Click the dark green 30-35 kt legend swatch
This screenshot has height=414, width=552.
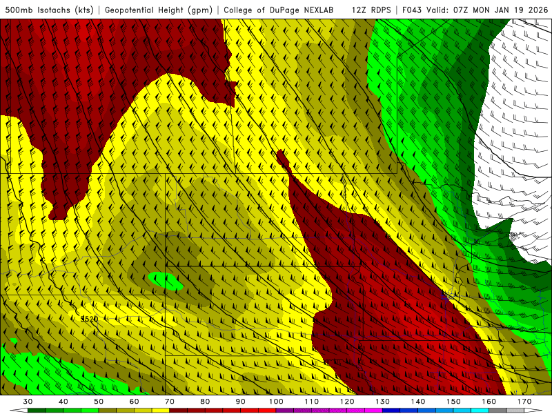tap(37, 411)
